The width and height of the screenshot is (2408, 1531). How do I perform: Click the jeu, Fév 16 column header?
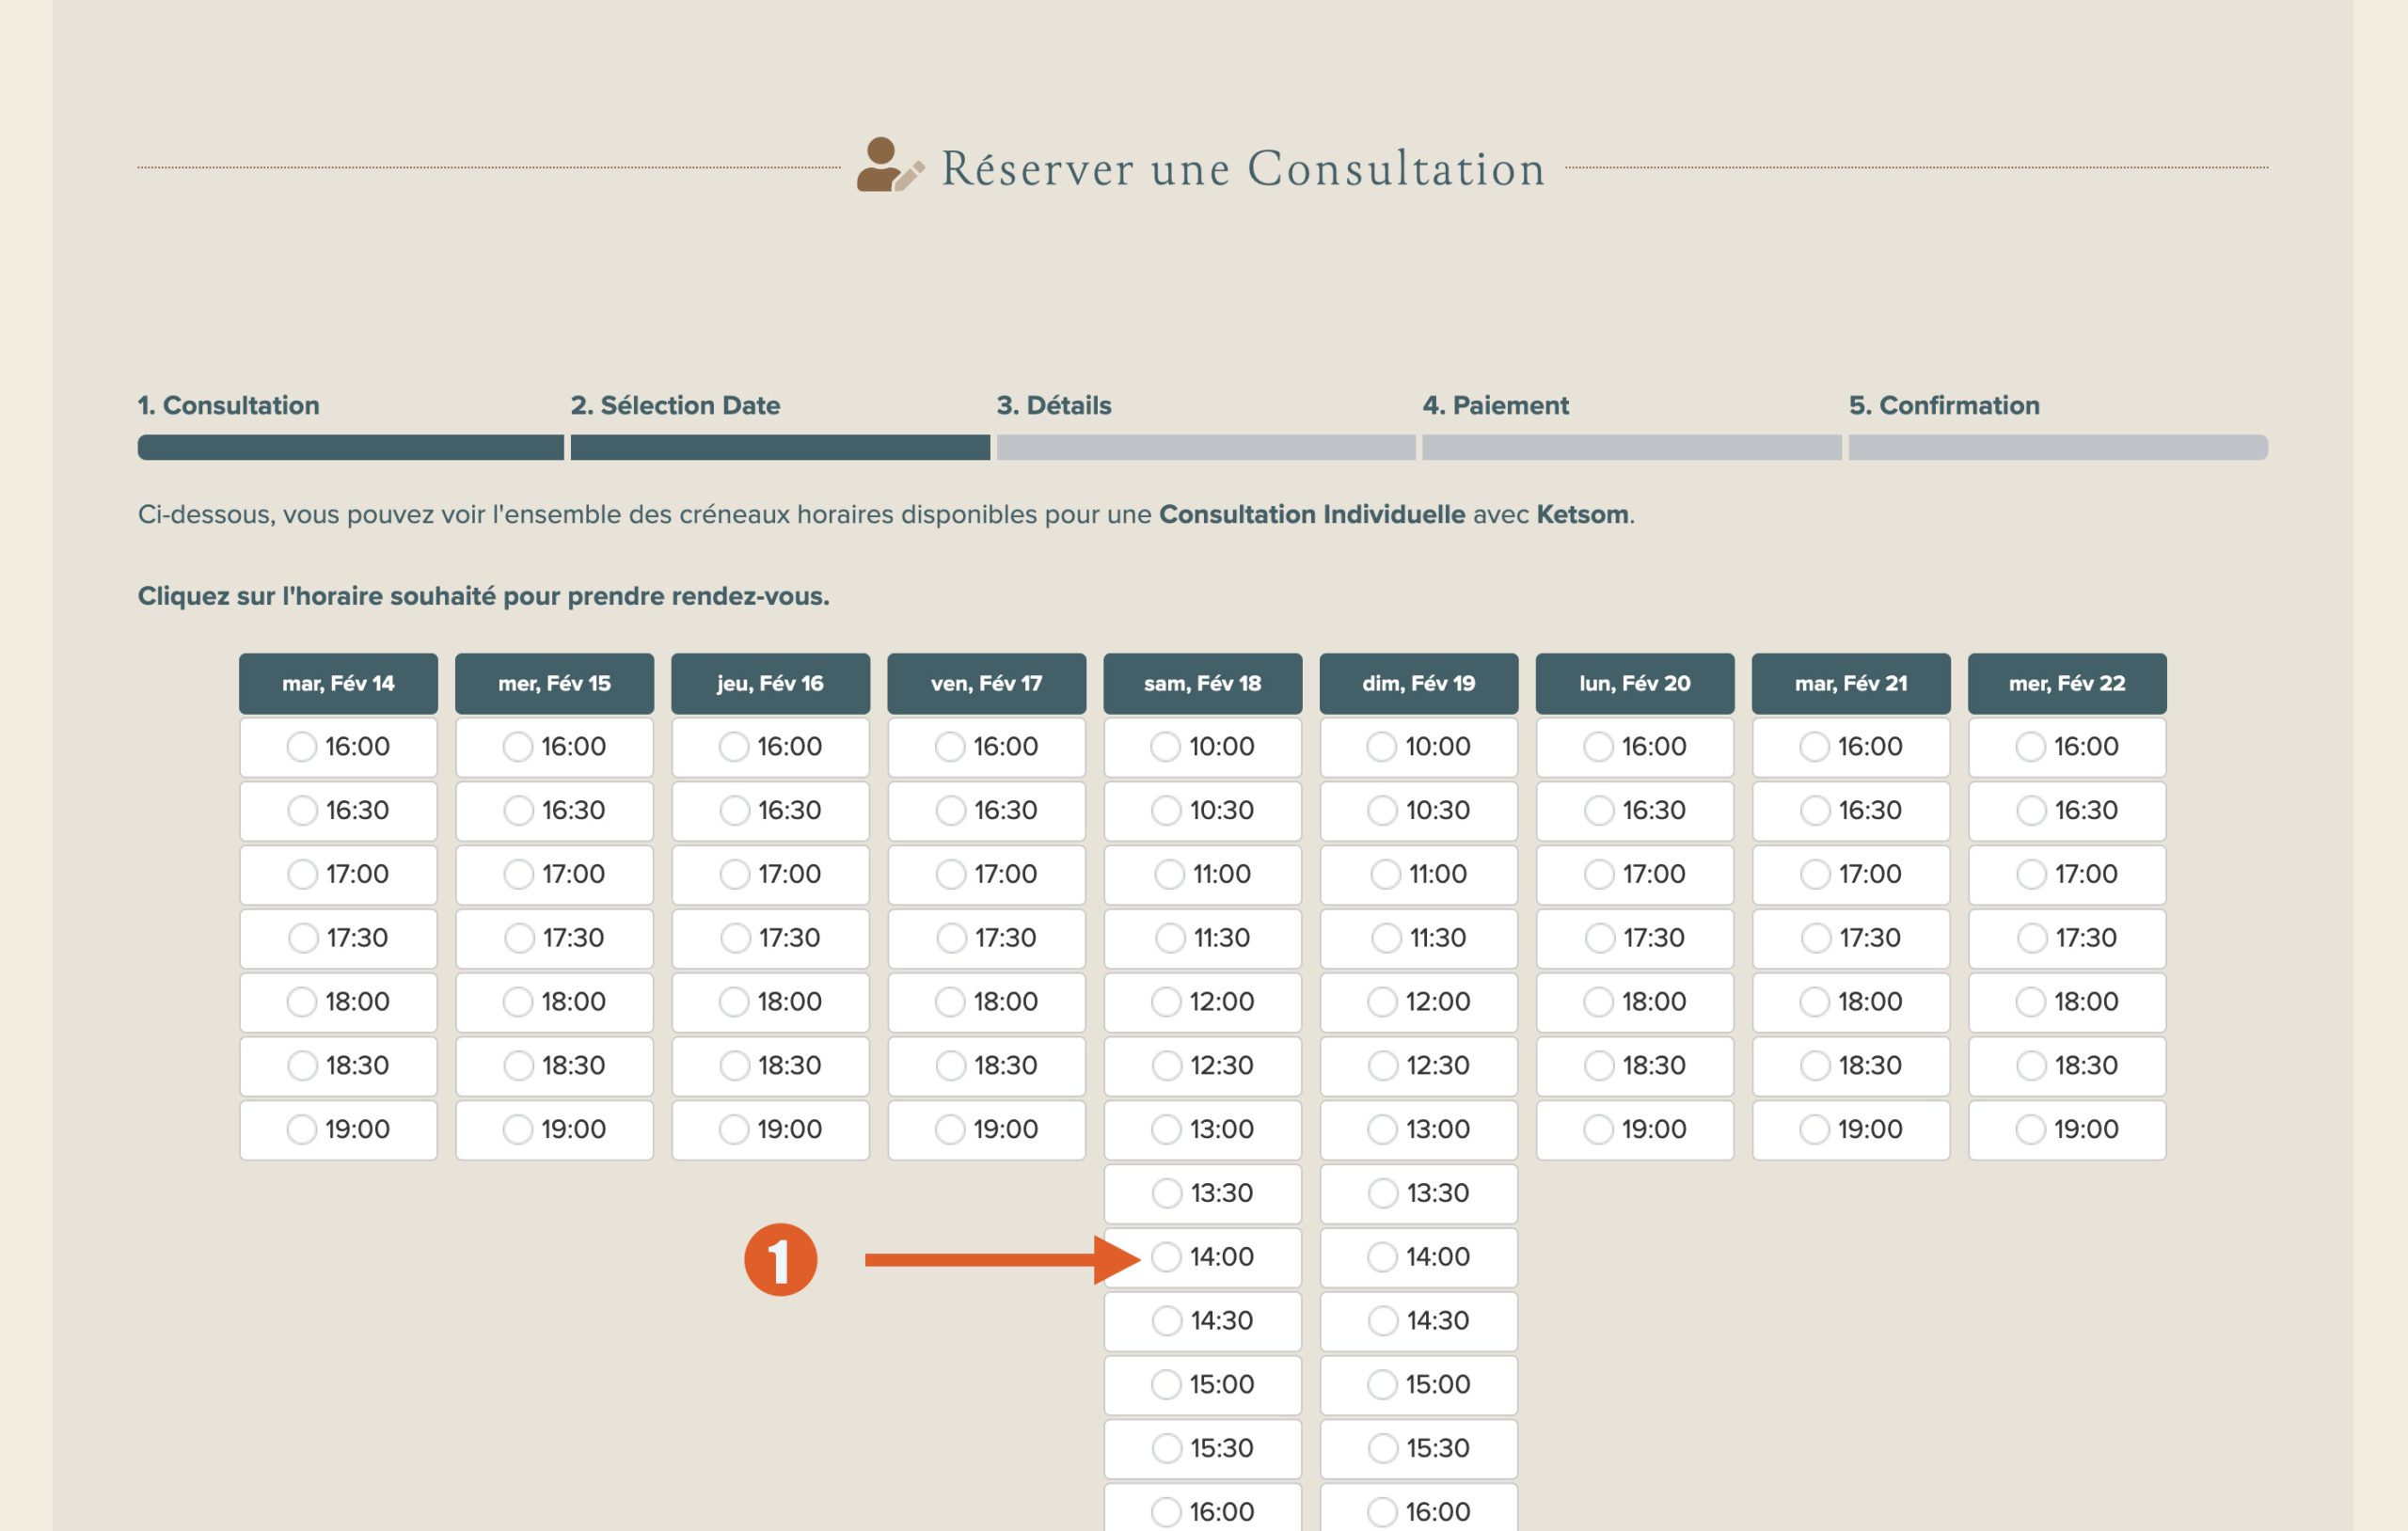click(770, 684)
